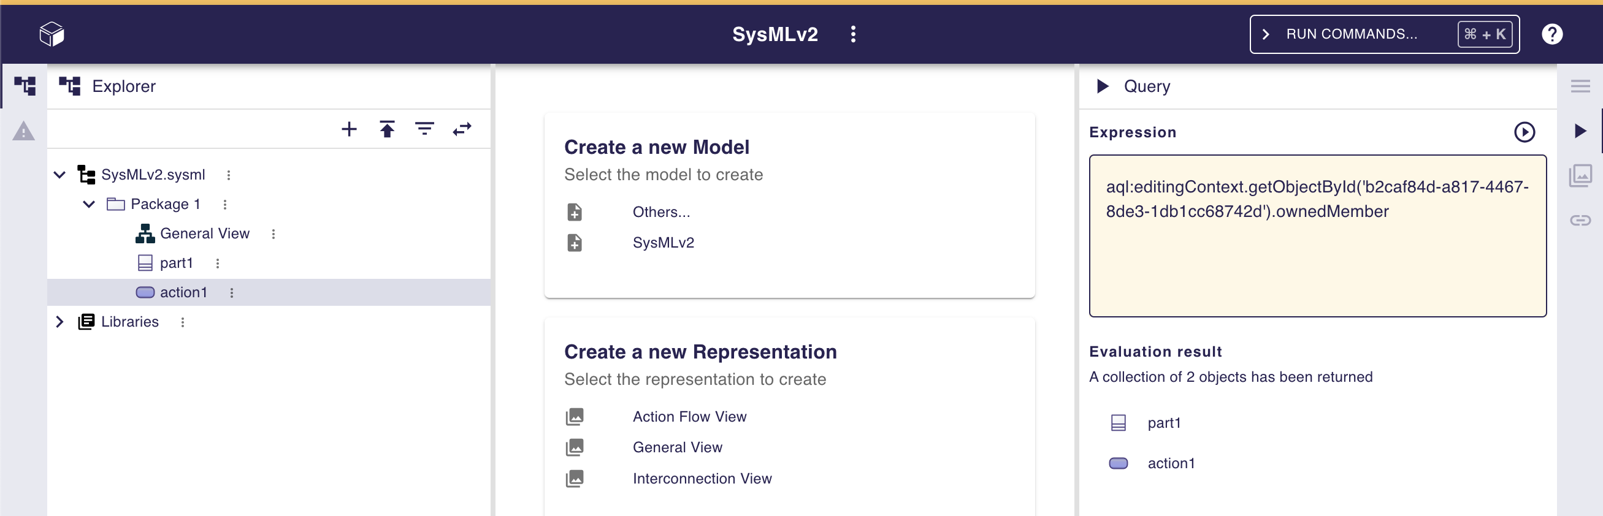Collapse the SysMLv2.sysml tree node
1603x516 pixels.
pos(59,175)
